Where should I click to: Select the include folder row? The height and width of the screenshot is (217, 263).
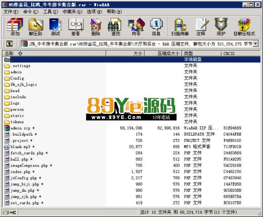point(132,97)
